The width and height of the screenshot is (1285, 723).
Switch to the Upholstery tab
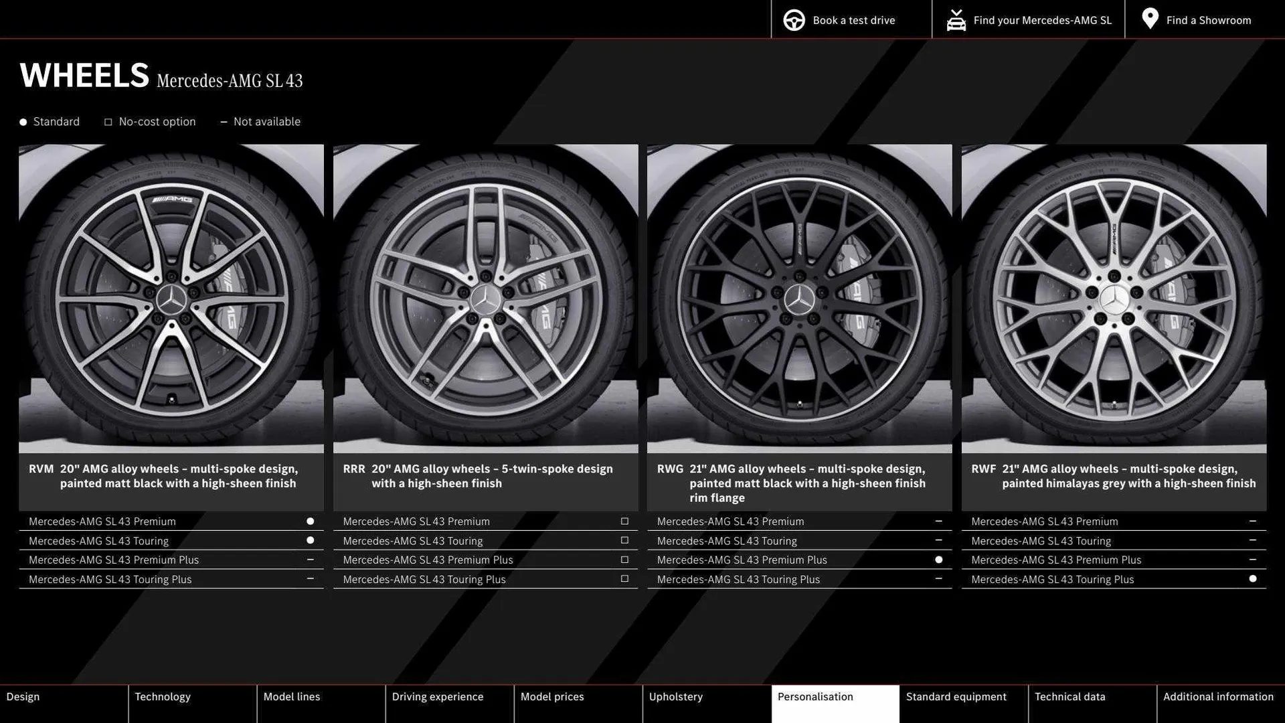pyautogui.click(x=676, y=696)
